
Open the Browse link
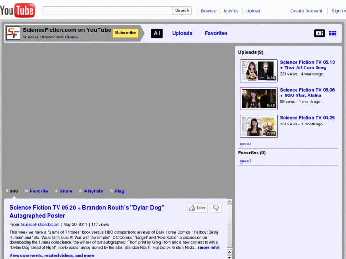click(208, 11)
